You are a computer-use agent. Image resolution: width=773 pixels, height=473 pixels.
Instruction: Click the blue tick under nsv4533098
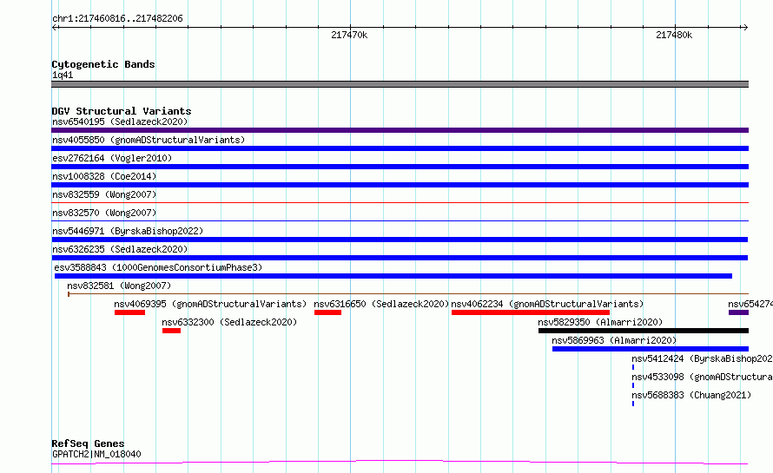pyautogui.click(x=633, y=385)
